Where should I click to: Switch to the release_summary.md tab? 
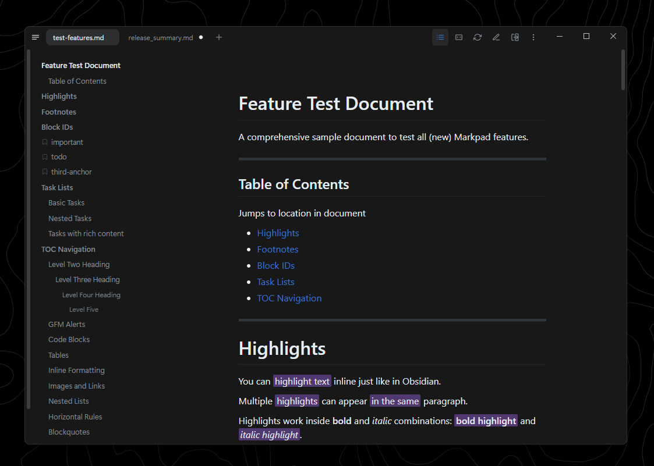click(x=160, y=37)
